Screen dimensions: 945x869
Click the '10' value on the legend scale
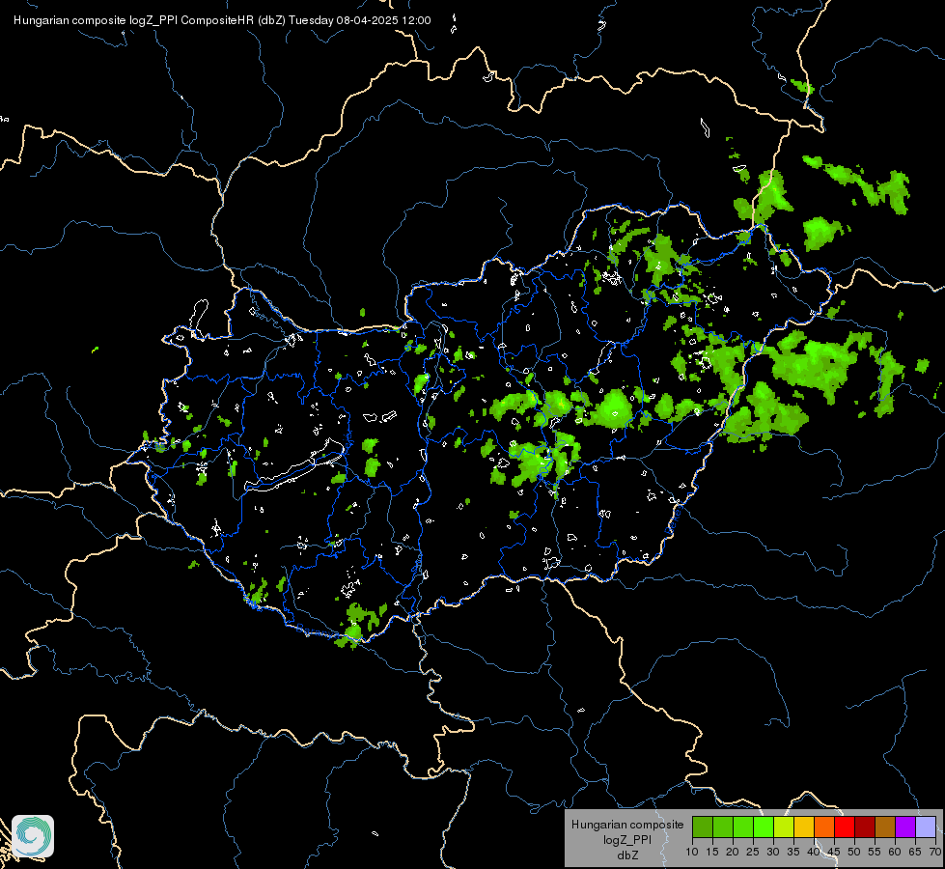(692, 852)
